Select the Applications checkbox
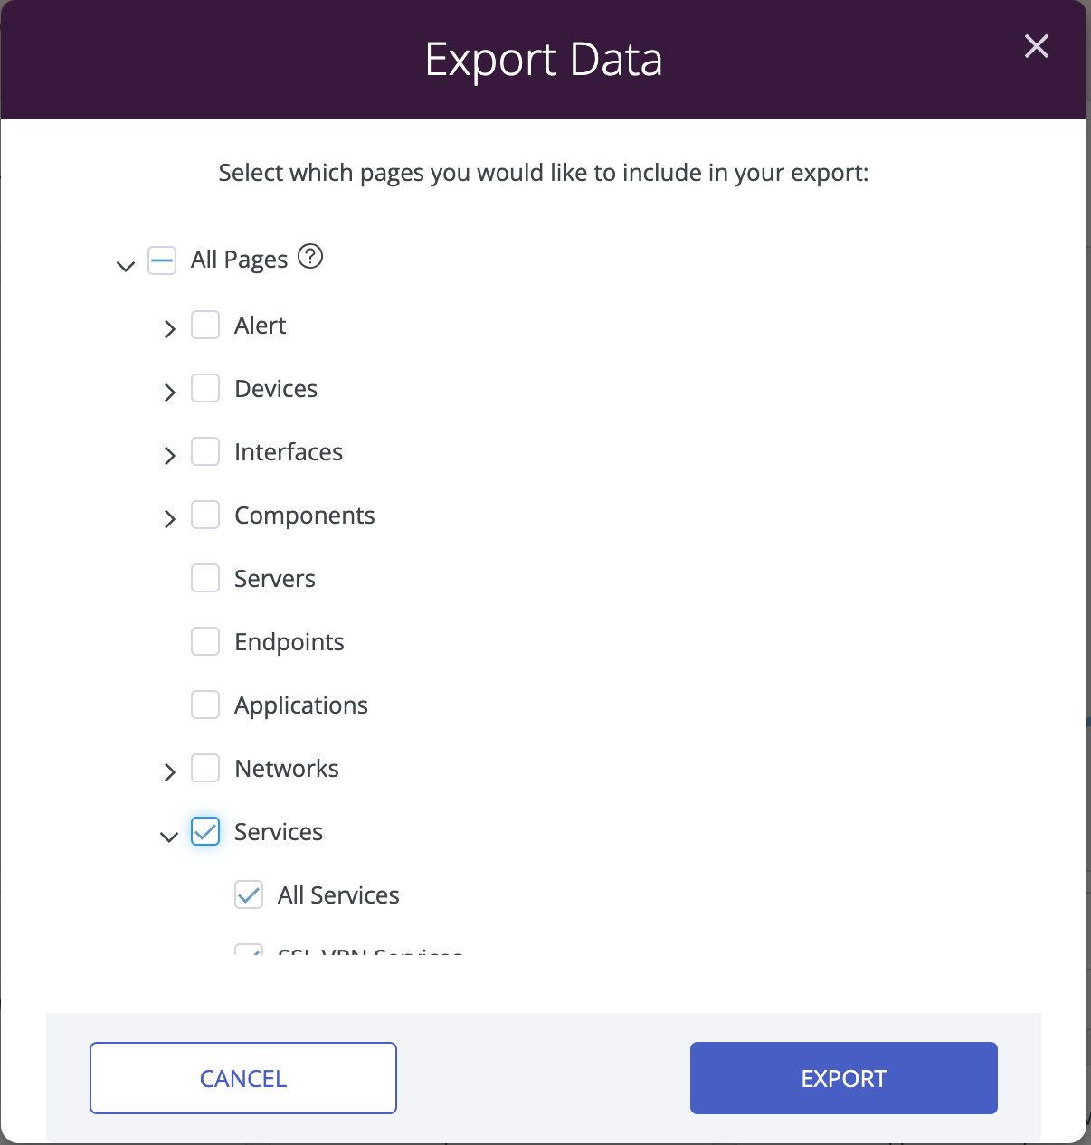 (205, 705)
